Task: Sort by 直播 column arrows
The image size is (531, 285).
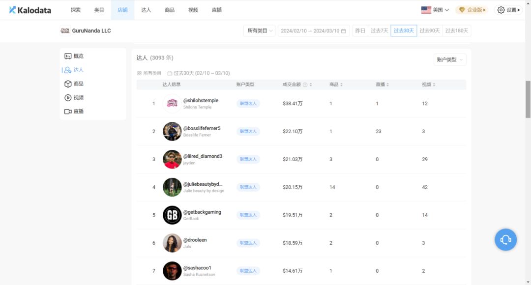Action: pos(388,85)
